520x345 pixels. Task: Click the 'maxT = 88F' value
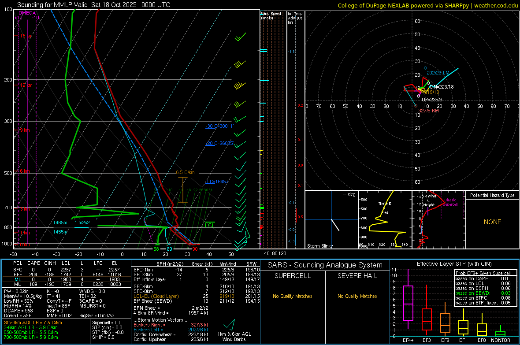pyautogui.click(x=58, y=306)
